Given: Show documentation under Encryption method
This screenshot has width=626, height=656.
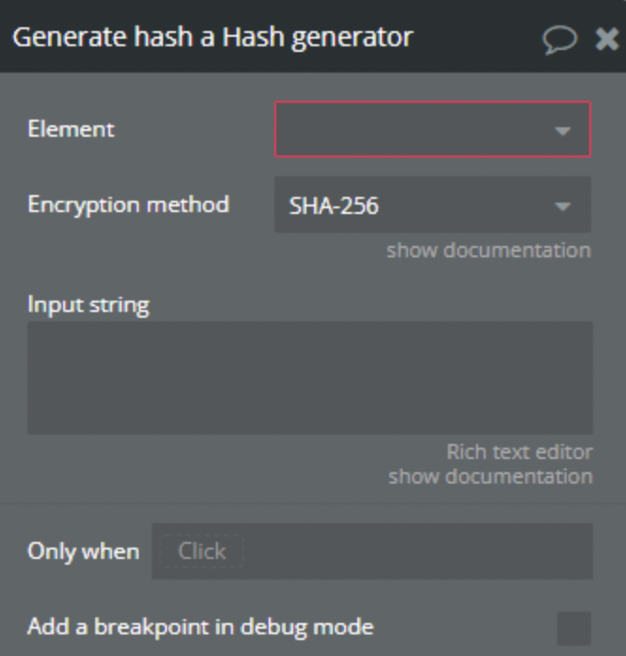Looking at the screenshot, I should click(488, 251).
